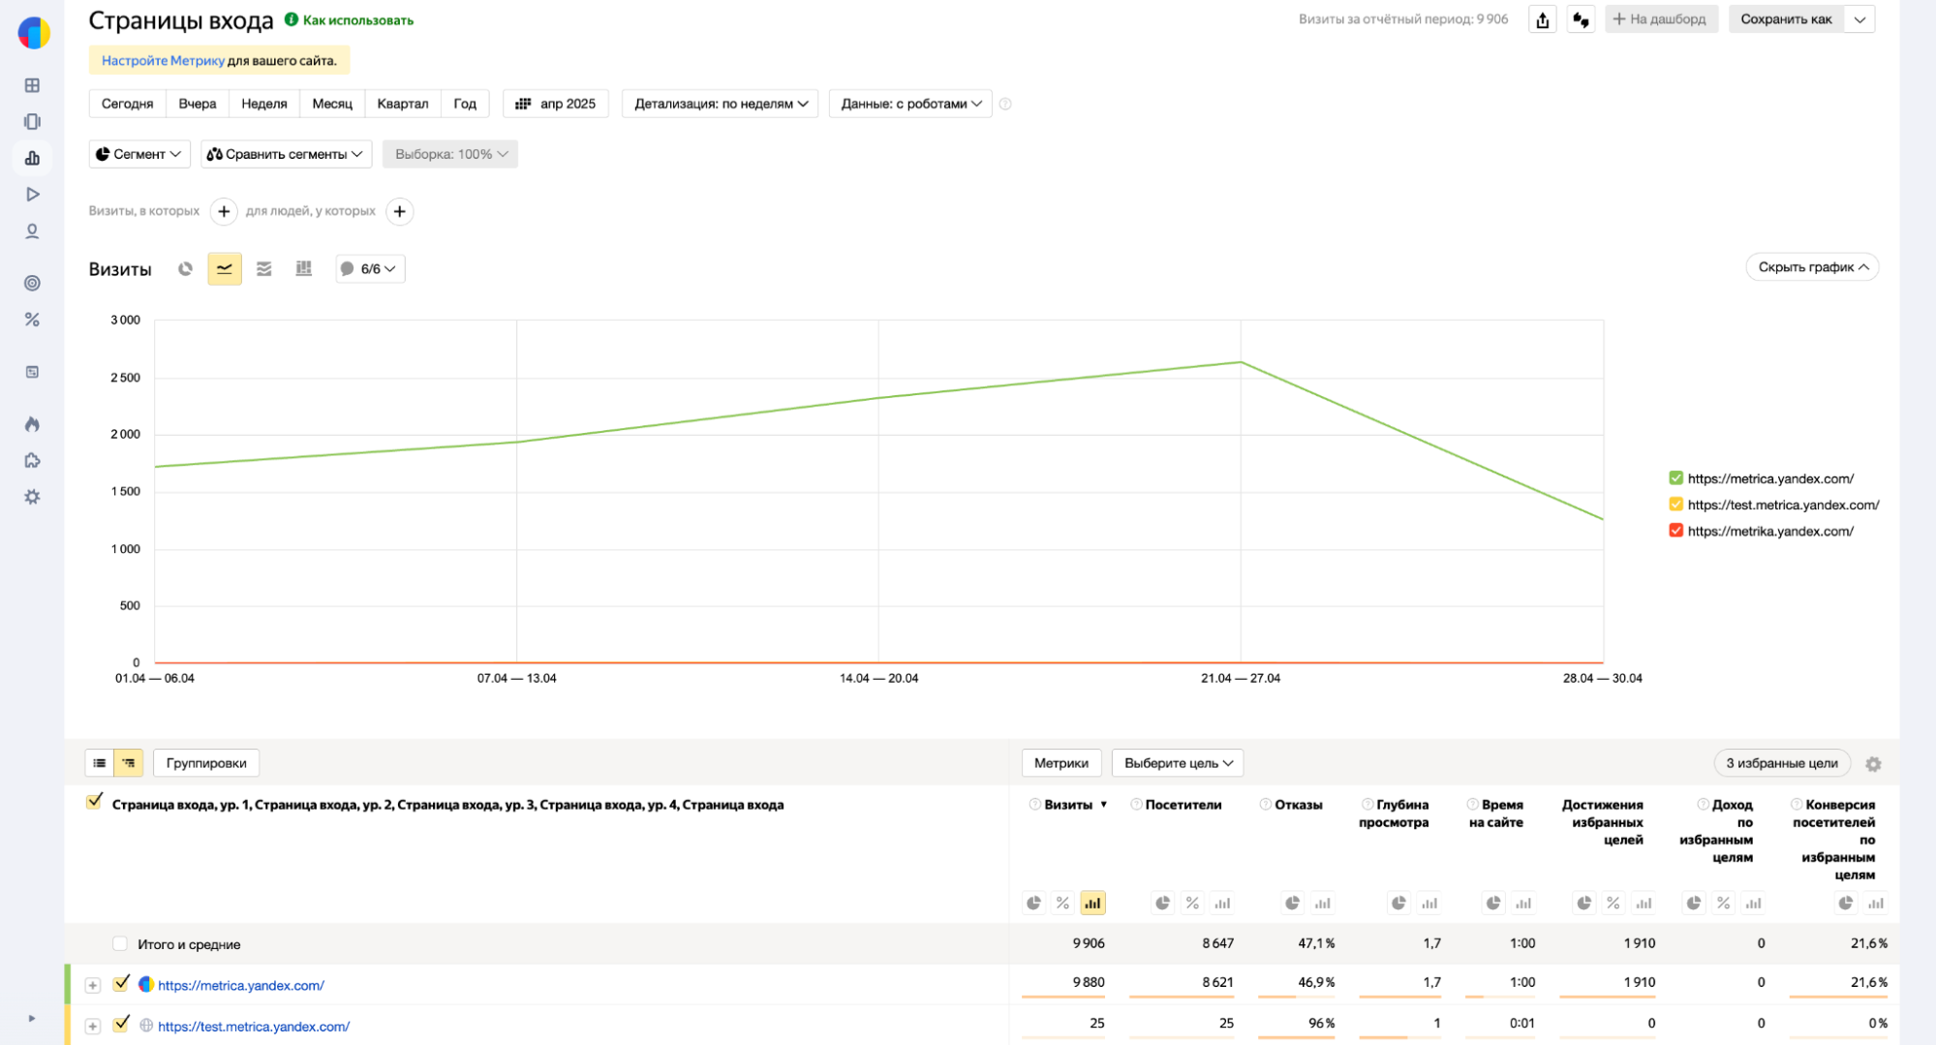Click pie icon under Отказы column
1936x1045 pixels.
click(x=1292, y=903)
